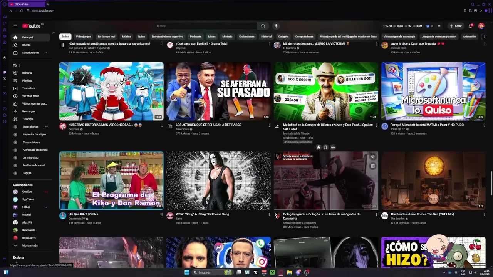493x277 pixels.
Task: Open the Tus videos entry
Action: pos(31,88)
